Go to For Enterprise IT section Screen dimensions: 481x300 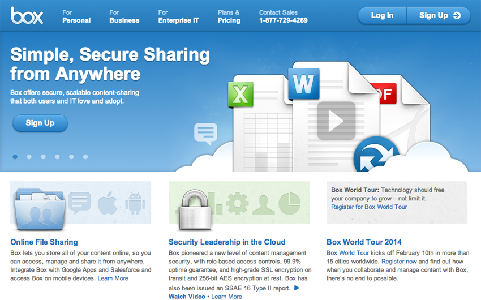coord(178,16)
